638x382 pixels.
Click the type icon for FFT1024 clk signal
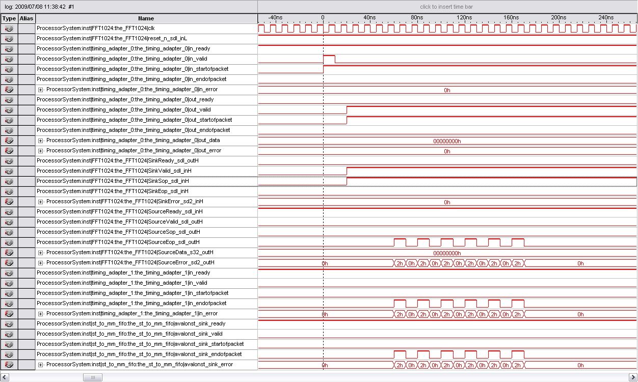9,29
